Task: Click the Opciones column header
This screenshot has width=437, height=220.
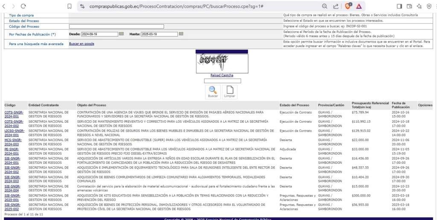Action: 425,105
